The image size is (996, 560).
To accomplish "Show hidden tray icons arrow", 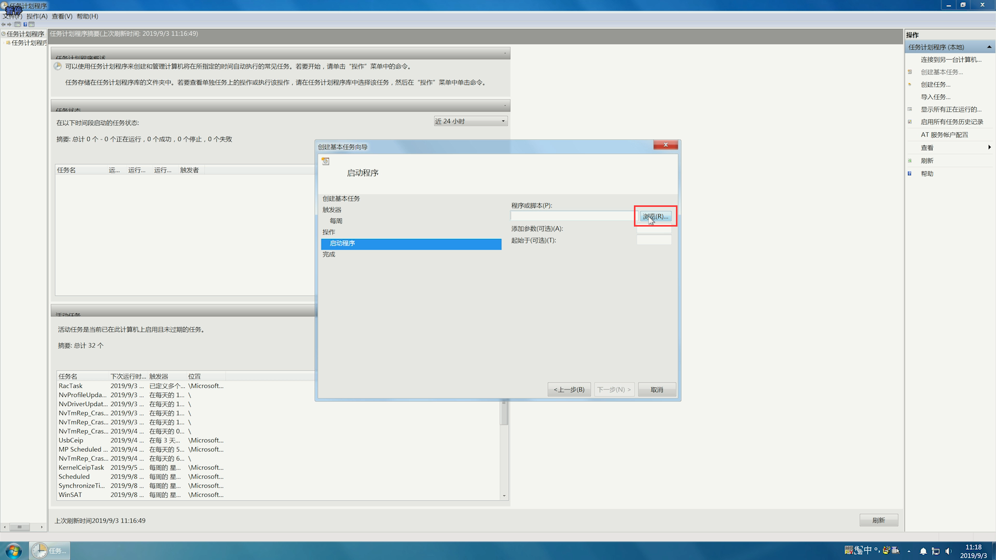I will [x=909, y=551].
